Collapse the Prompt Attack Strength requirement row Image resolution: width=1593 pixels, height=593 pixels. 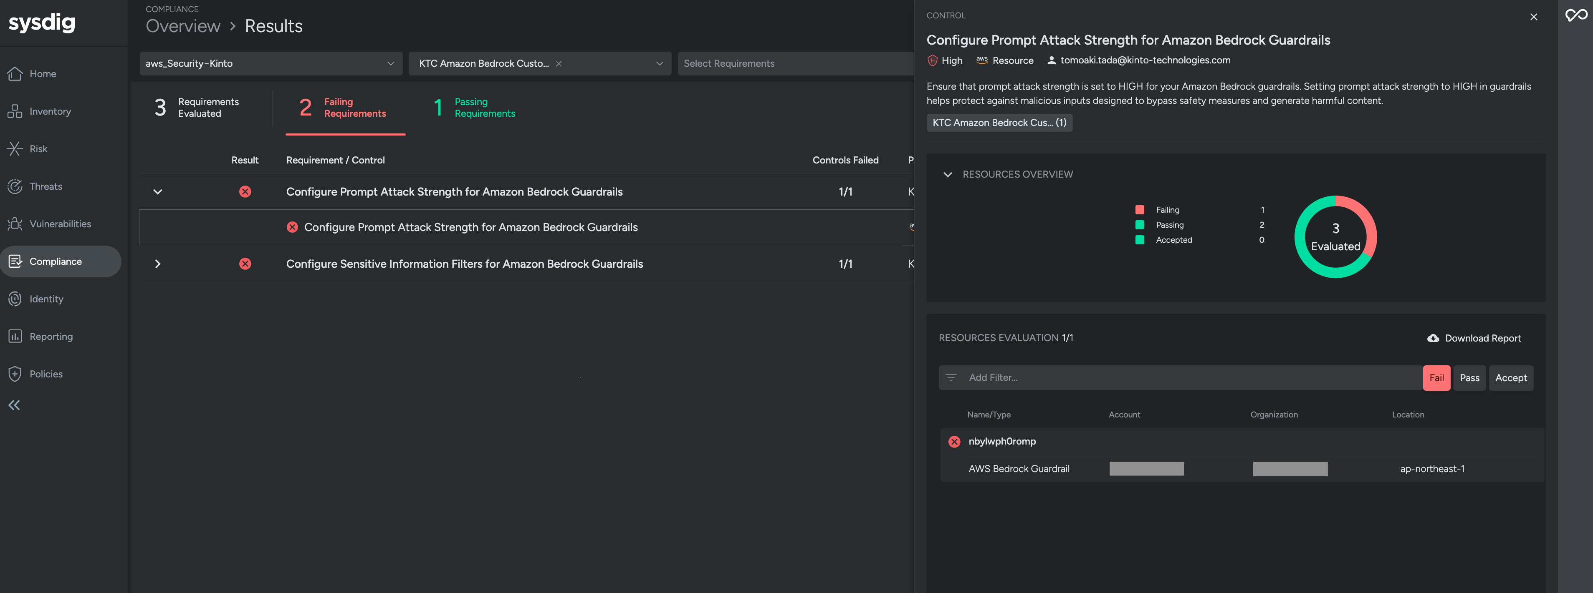[x=158, y=192]
